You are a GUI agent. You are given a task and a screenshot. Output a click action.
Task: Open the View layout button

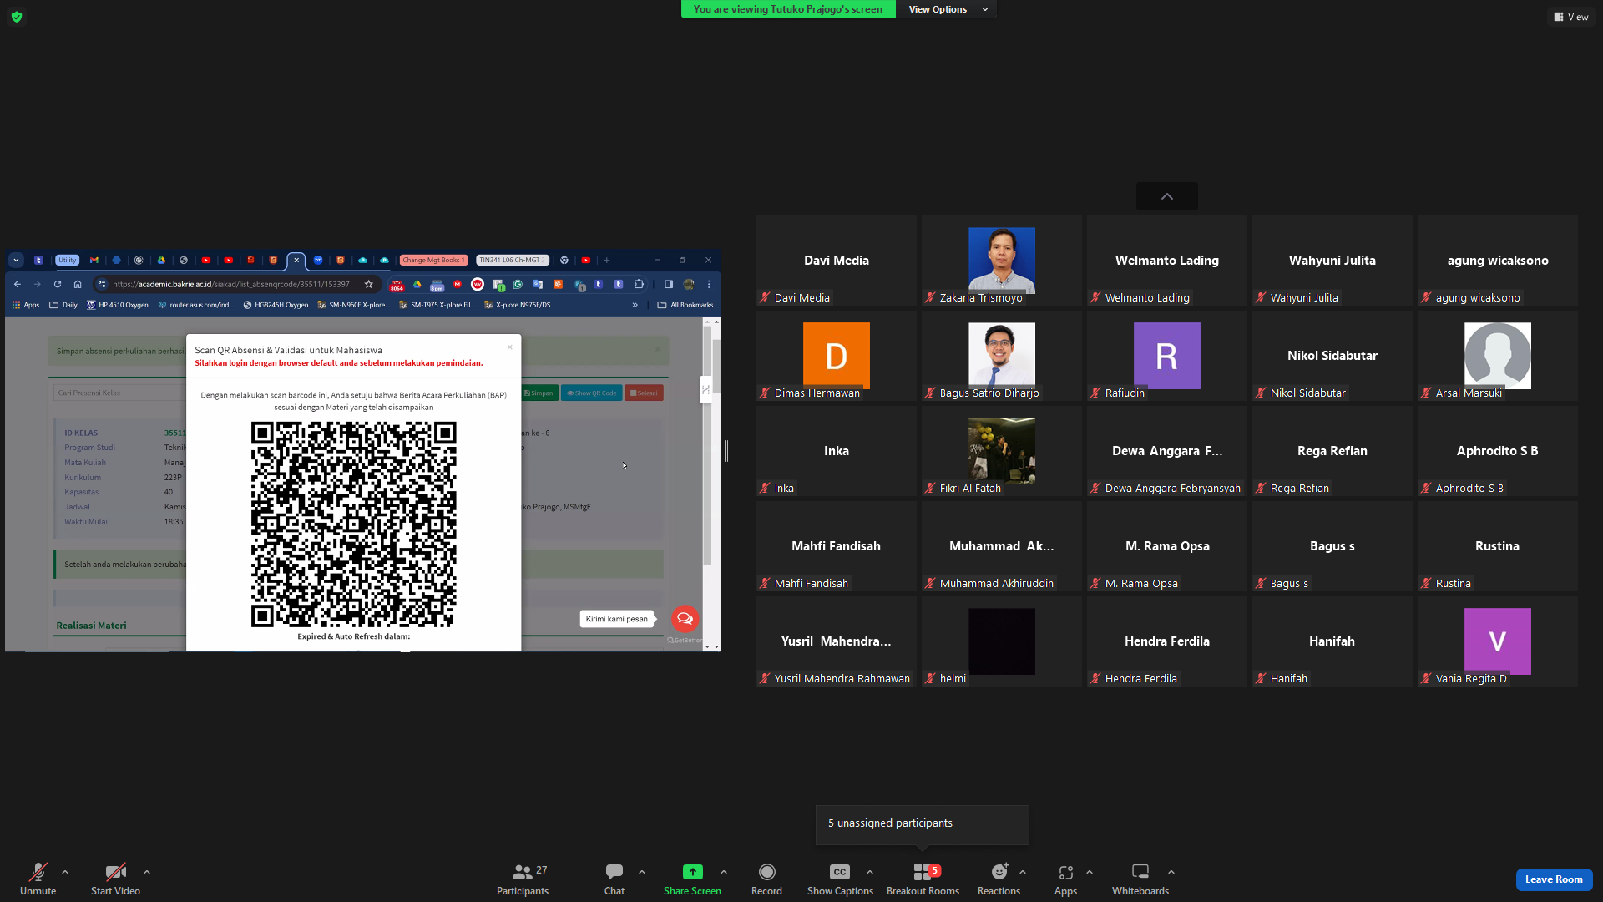pos(1571,17)
